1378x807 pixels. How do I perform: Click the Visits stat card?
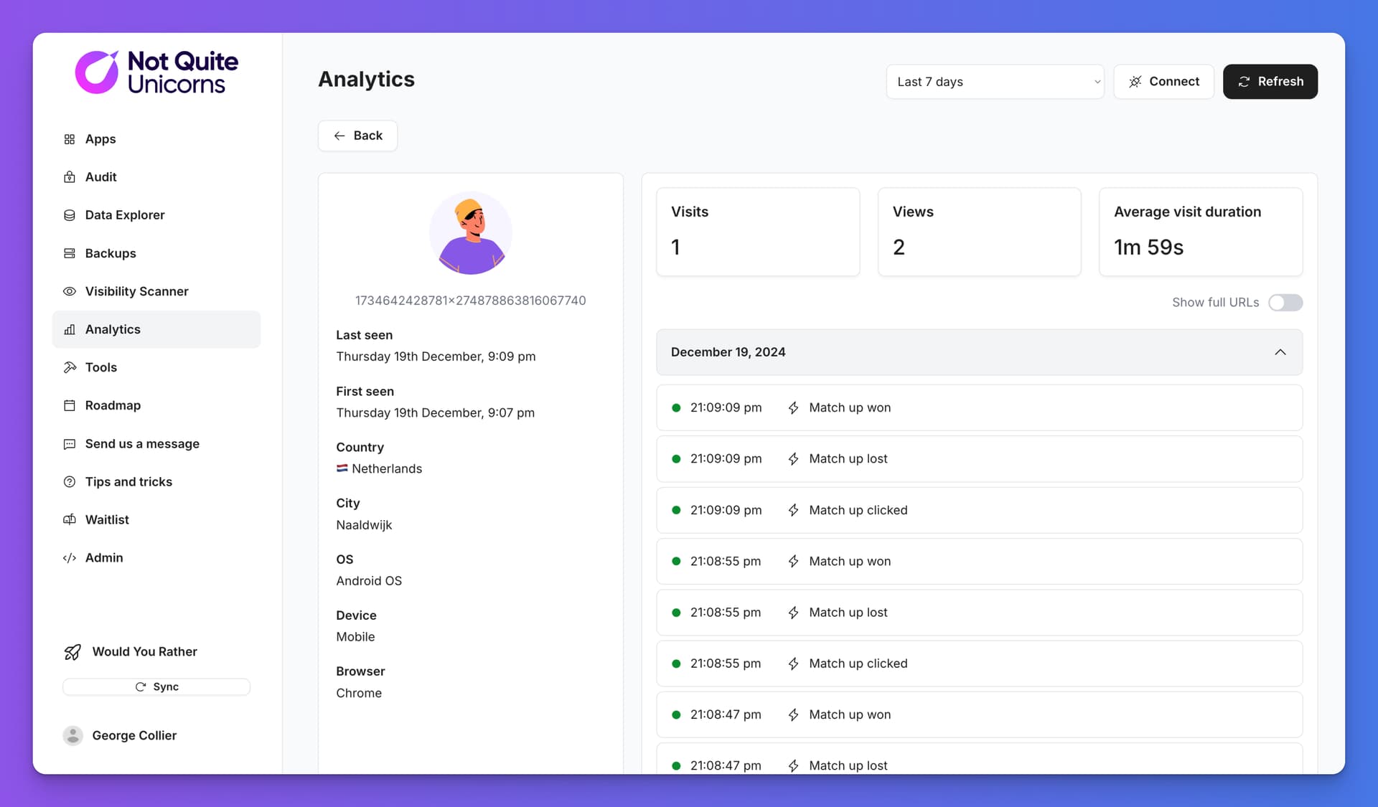[758, 232]
